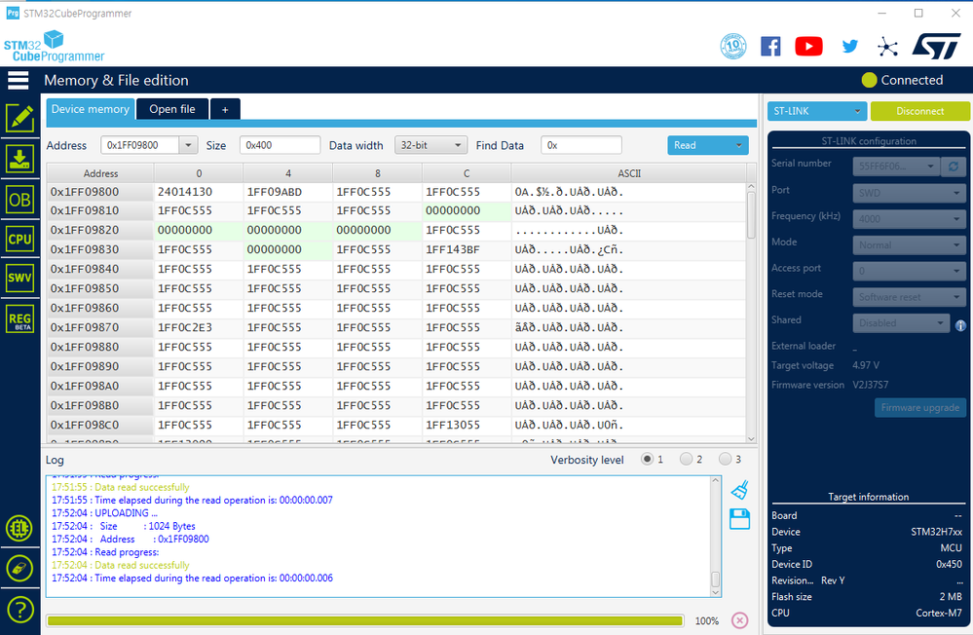This screenshot has width=973, height=635.
Task: Open the ST-LINK interface dropdown
Action: point(816,111)
